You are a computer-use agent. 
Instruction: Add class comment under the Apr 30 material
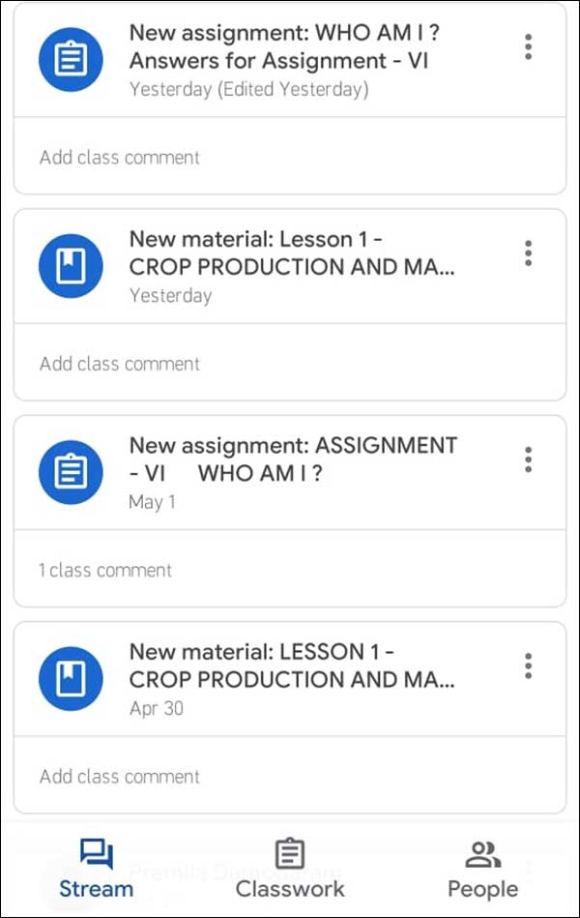coord(120,776)
